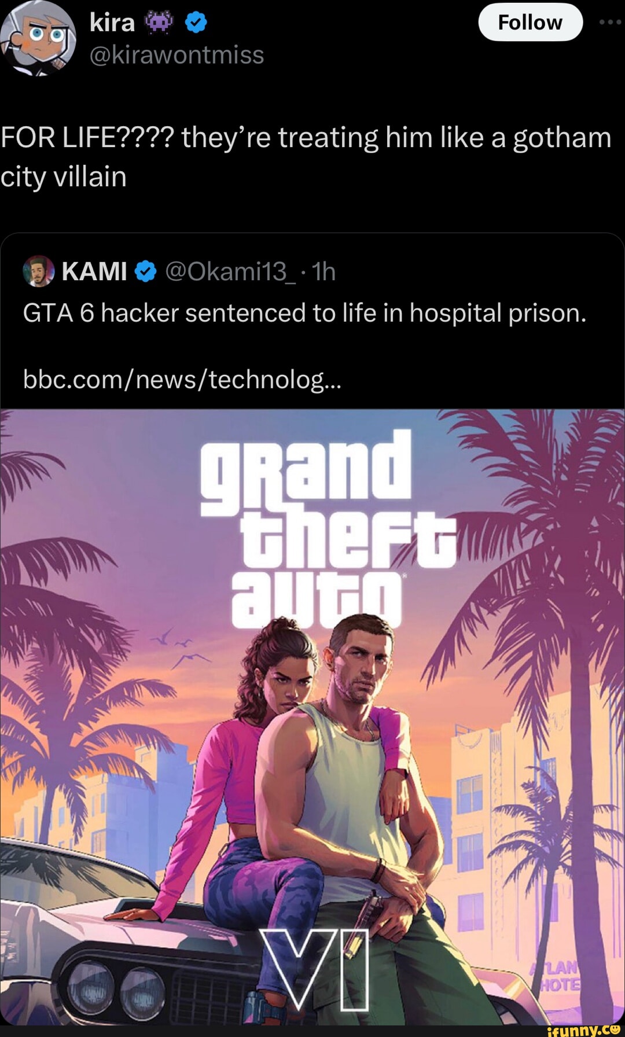Open the bbc.com/news/technolog... link

click(x=183, y=380)
